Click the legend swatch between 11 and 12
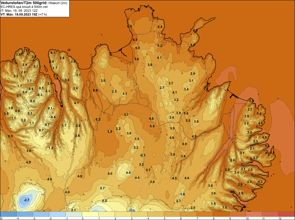 click(x=270, y=214)
